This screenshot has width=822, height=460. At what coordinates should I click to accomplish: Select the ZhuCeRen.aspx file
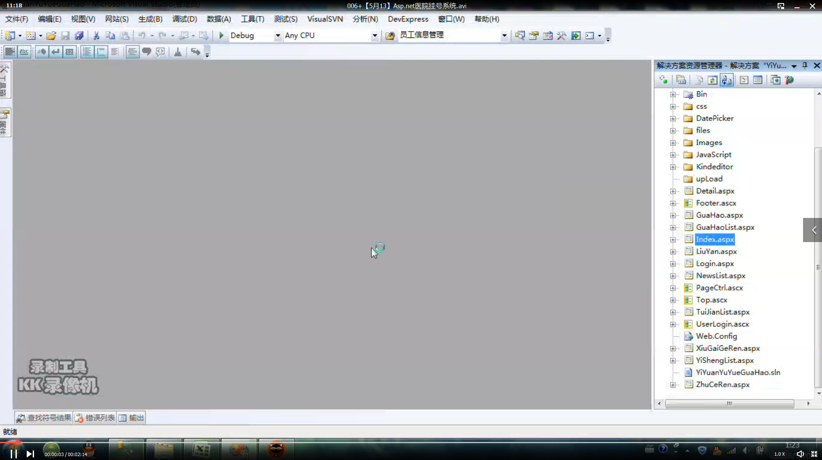click(722, 384)
